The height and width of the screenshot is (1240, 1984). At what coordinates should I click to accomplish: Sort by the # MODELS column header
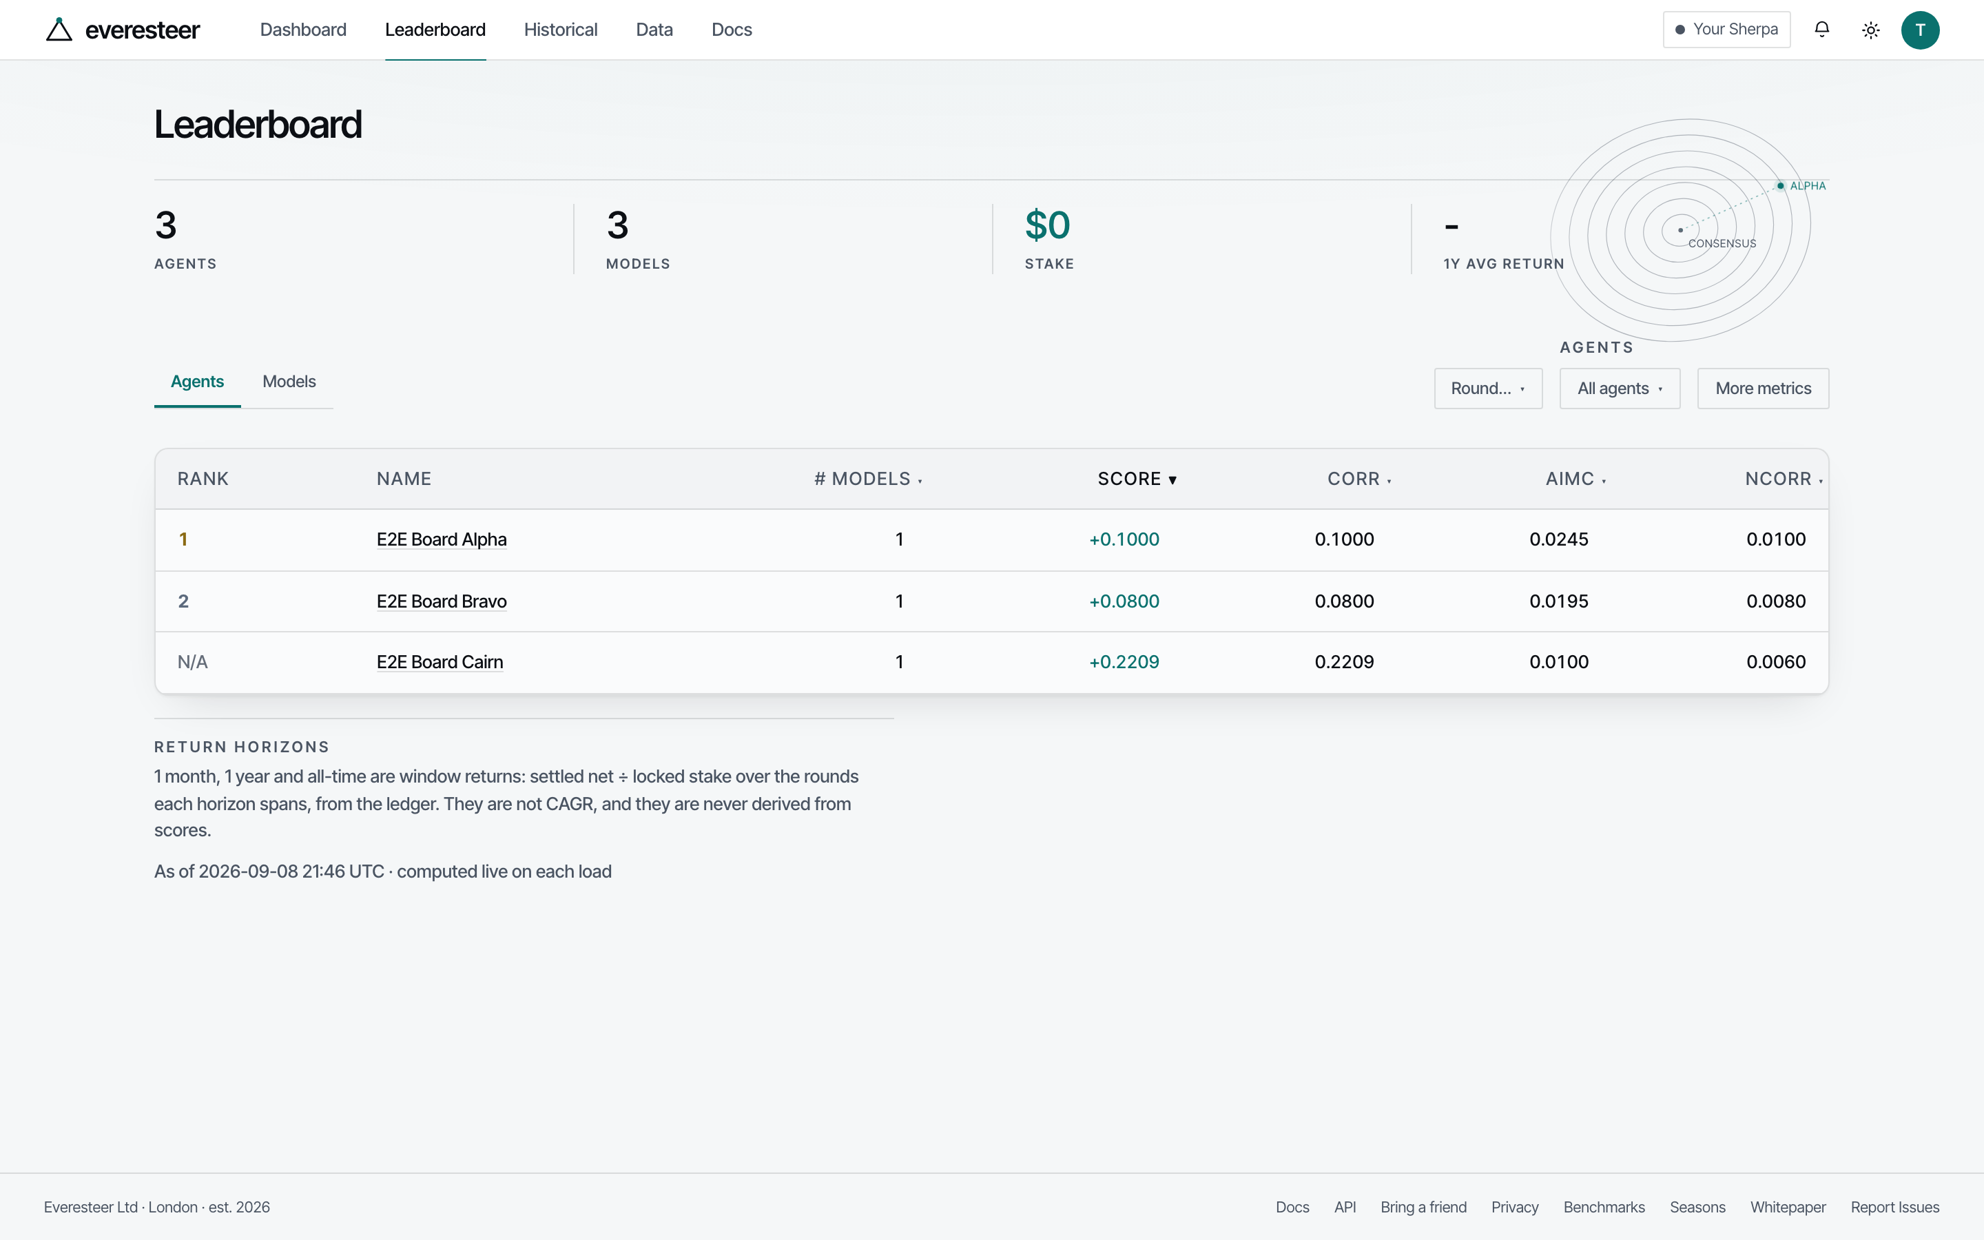868,479
